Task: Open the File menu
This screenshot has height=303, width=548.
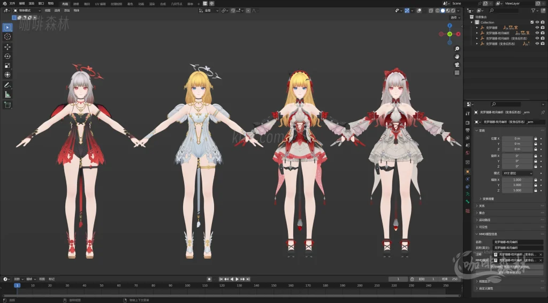Action: [x=12, y=4]
